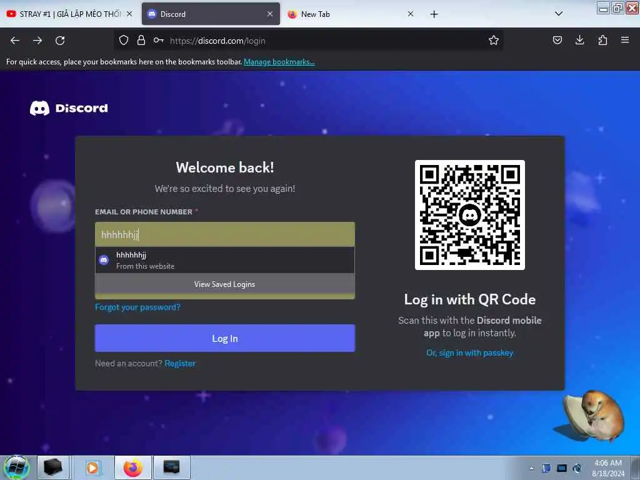Image resolution: width=640 pixels, height=480 pixels.
Task: Close the Discord tab
Action: 270,14
